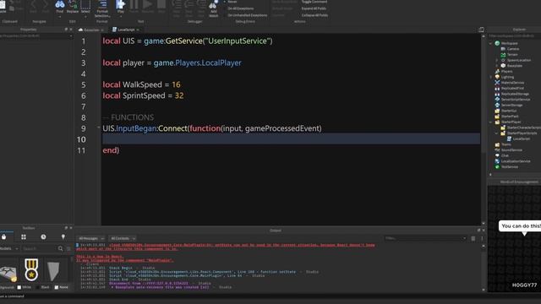Open the Toolbox Inventory grid tab
The height and width of the screenshot is (304, 541).
tap(24, 237)
